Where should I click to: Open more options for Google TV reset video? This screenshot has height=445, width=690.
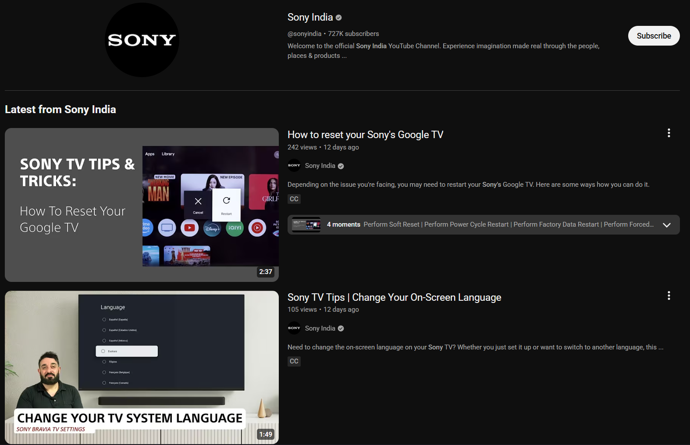click(669, 133)
